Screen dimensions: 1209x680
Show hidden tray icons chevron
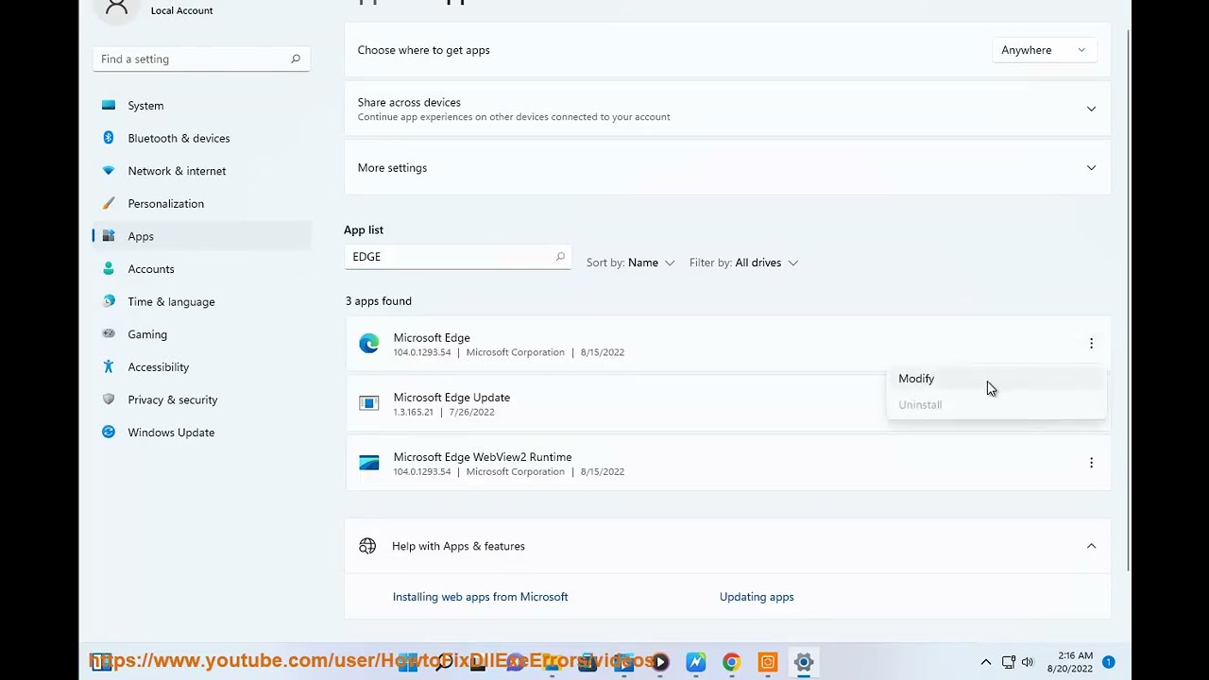pos(985,662)
